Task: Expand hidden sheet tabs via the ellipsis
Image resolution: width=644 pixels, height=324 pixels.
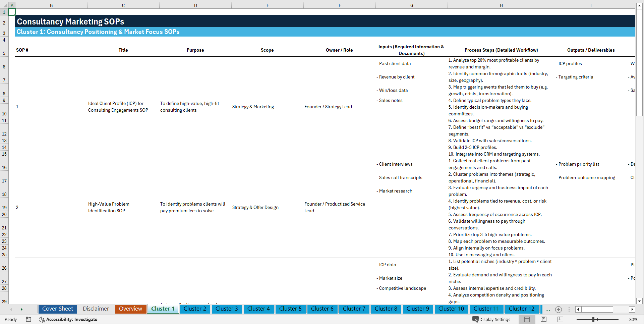Action: tap(548, 309)
